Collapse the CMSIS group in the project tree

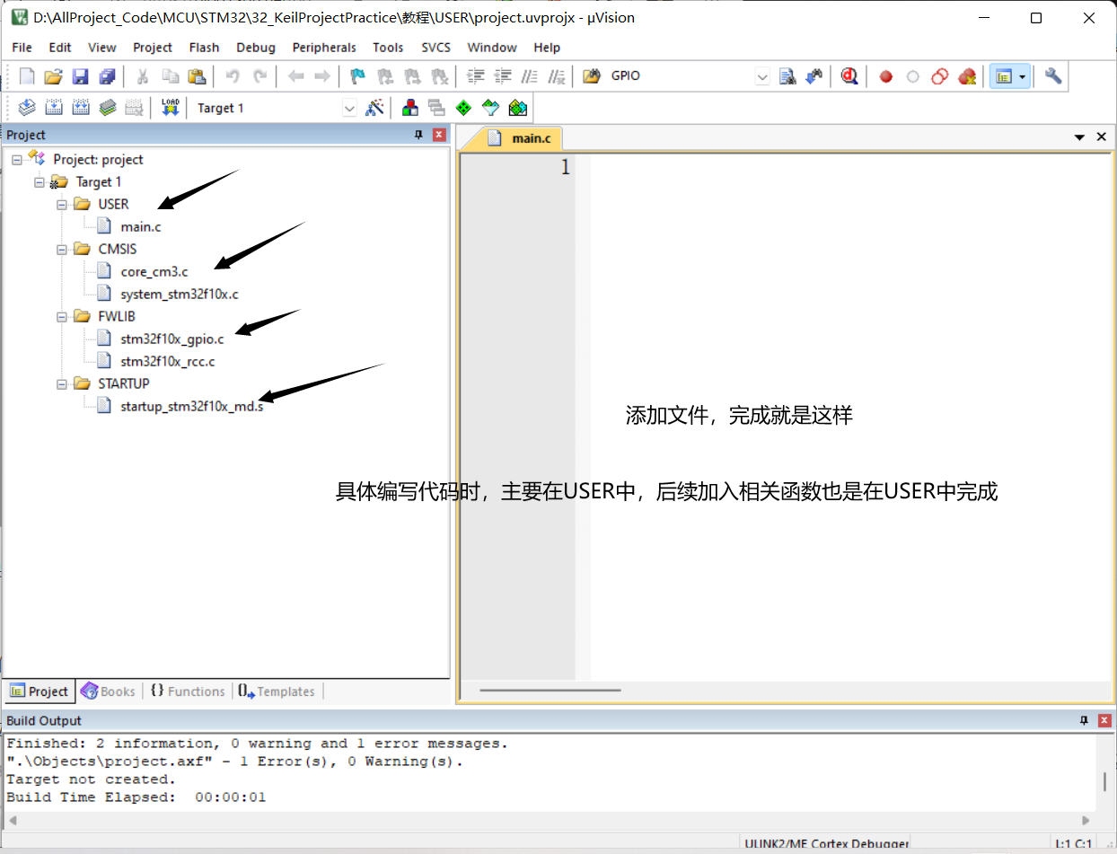61,249
